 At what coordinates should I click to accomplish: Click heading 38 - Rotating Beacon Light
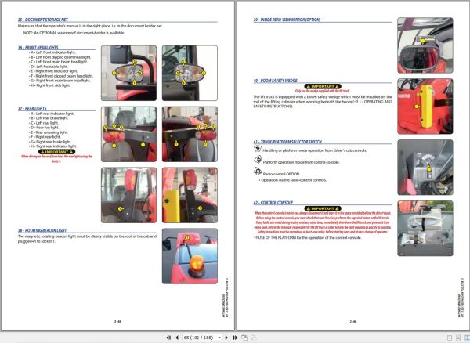coord(42,230)
